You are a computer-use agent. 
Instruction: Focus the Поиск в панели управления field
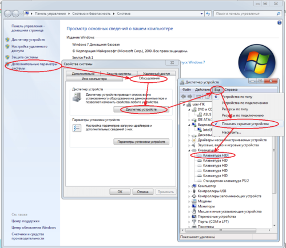coord(245,14)
